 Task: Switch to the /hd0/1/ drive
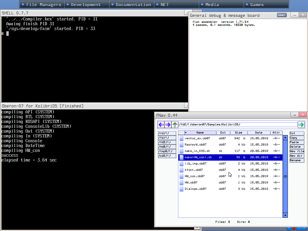(167, 147)
